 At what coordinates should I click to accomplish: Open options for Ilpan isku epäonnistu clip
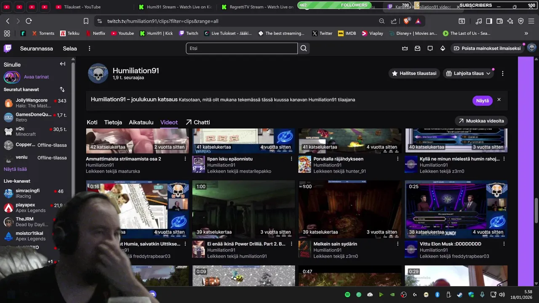291,159
